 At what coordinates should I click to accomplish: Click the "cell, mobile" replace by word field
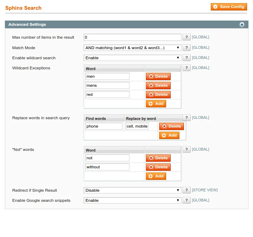pos(137,126)
